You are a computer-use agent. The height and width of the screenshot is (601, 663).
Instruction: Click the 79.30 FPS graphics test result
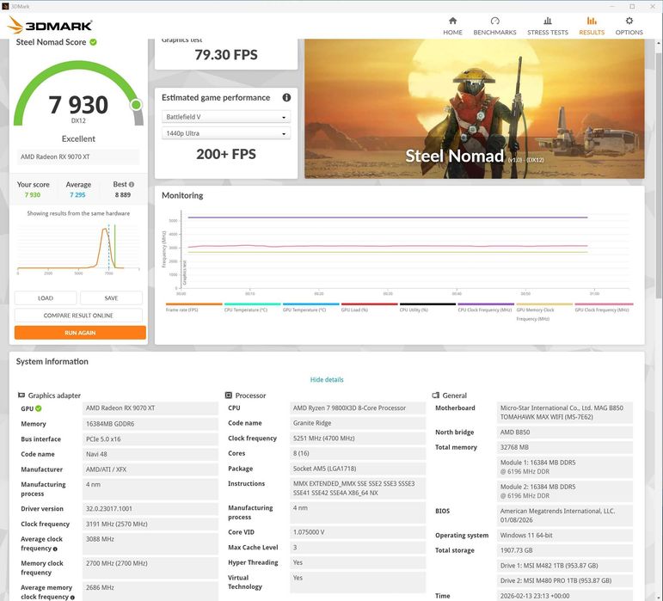tap(226, 55)
